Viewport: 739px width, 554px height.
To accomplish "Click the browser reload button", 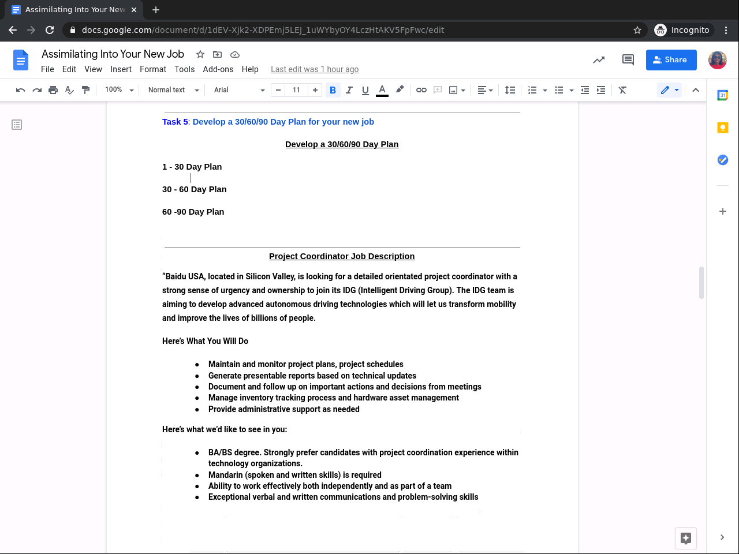I will tap(50, 30).
